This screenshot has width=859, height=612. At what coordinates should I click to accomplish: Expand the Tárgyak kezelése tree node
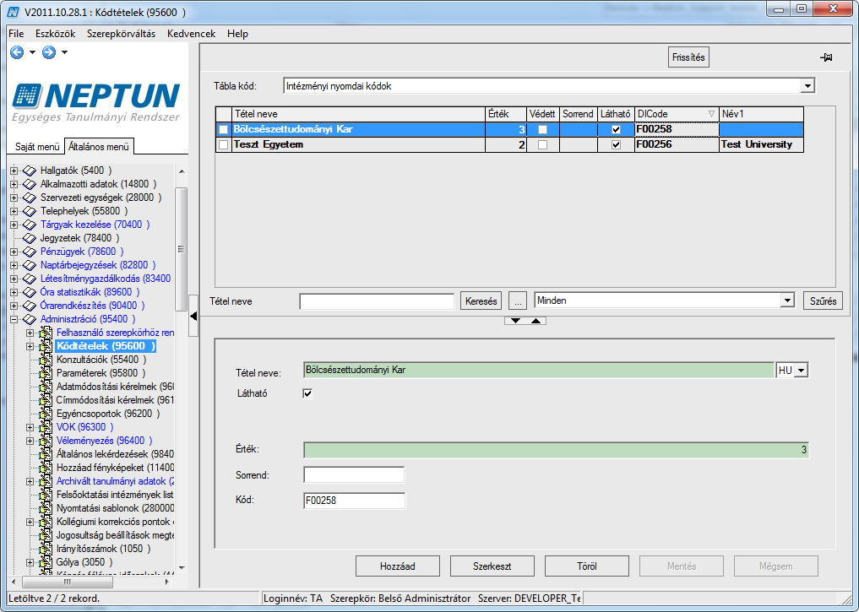tap(14, 225)
